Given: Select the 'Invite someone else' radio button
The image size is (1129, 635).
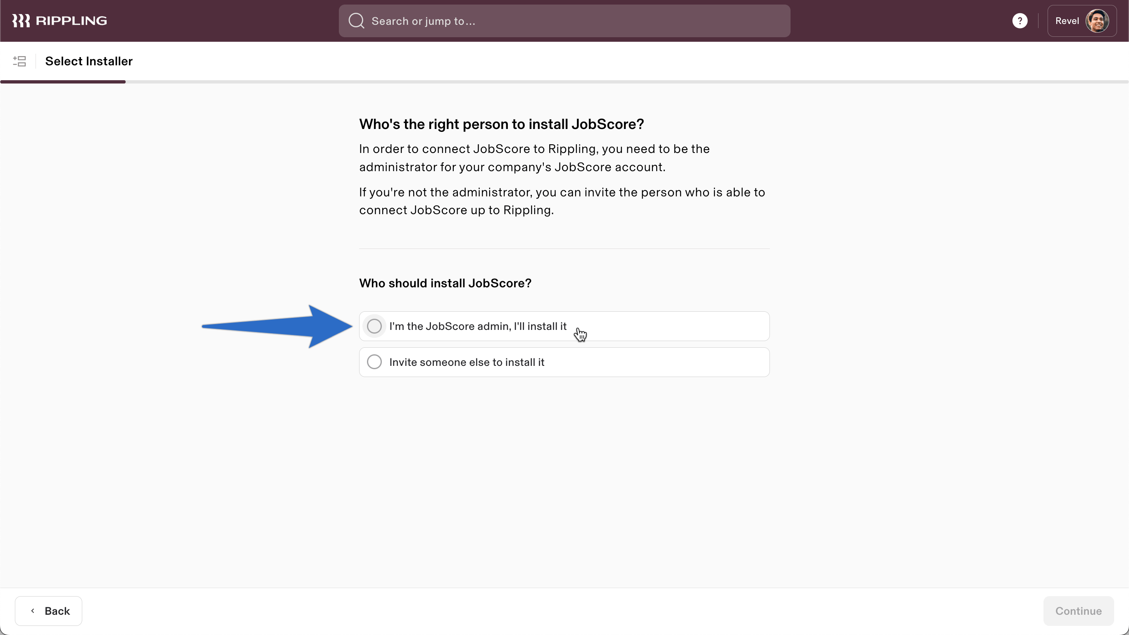Looking at the screenshot, I should pyautogui.click(x=374, y=362).
